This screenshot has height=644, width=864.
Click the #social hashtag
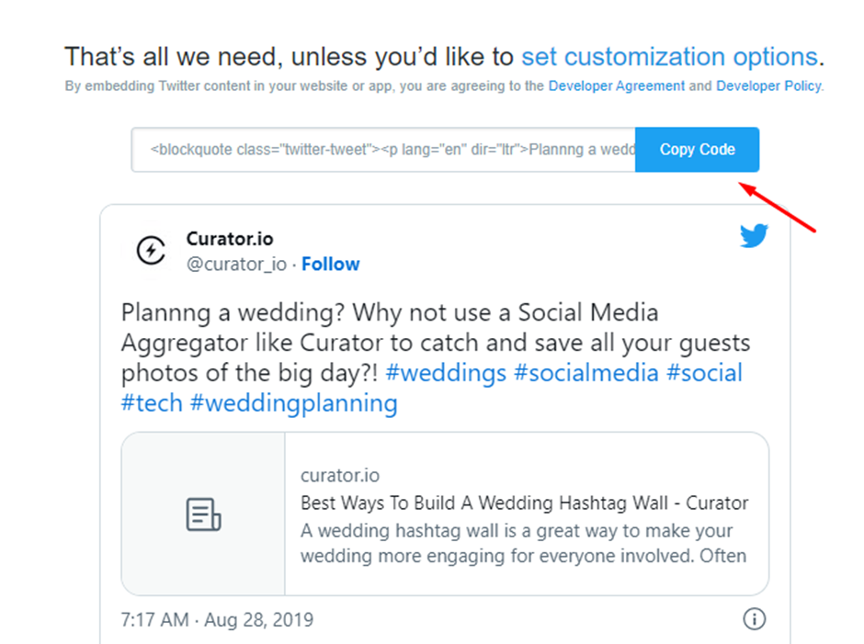pyautogui.click(x=704, y=373)
